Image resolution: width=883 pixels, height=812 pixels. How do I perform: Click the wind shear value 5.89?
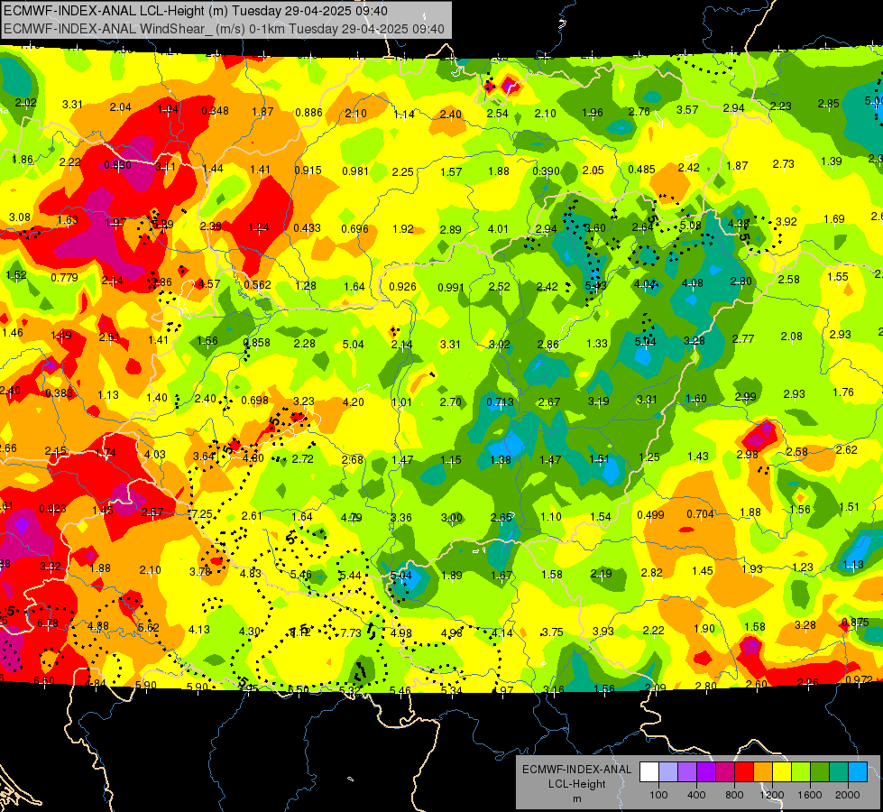click(x=162, y=225)
